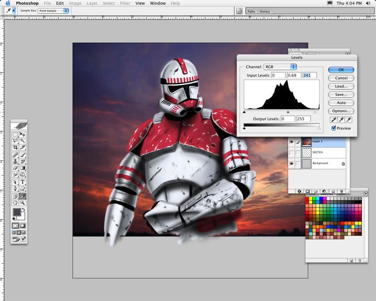Open Options... in the Levels dialog
This screenshot has height=301, width=376.
pos(341,111)
